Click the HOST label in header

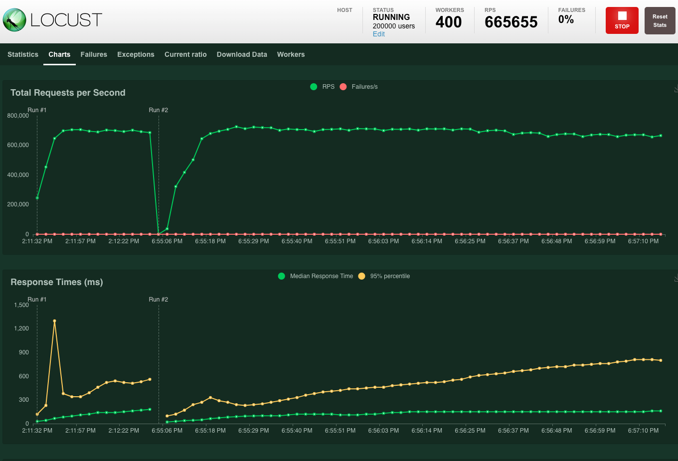point(344,10)
